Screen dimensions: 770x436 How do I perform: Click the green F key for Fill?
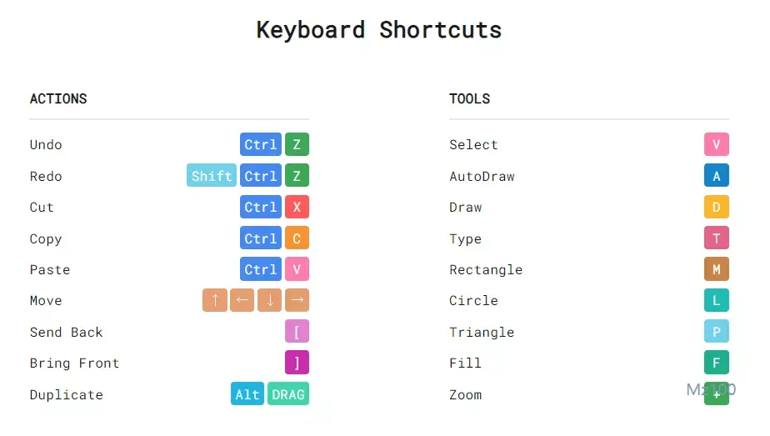click(x=717, y=363)
